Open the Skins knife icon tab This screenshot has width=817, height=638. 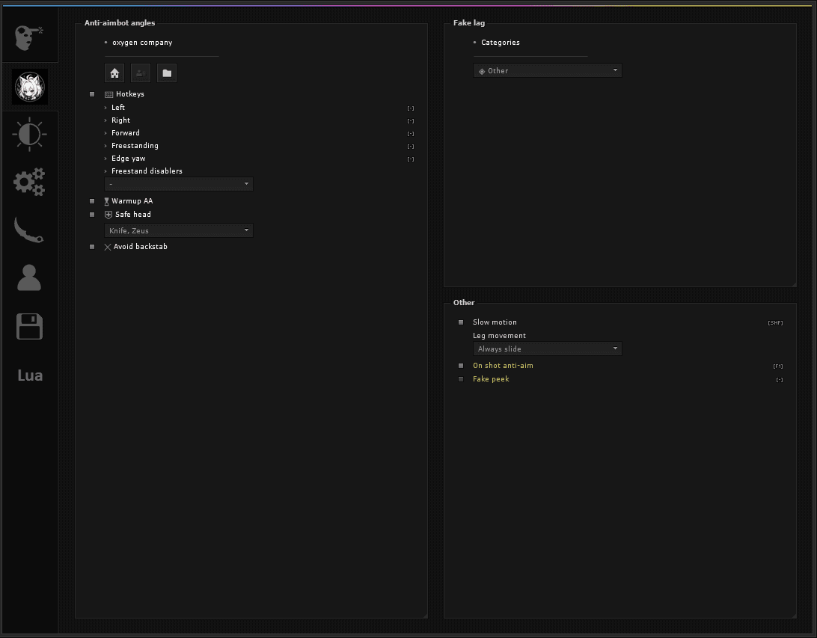(x=28, y=230)
